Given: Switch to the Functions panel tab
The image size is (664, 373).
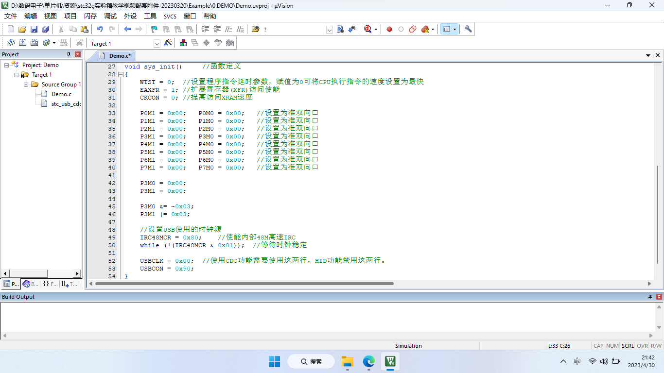Looking at the screenshot, I should point(50,284).
